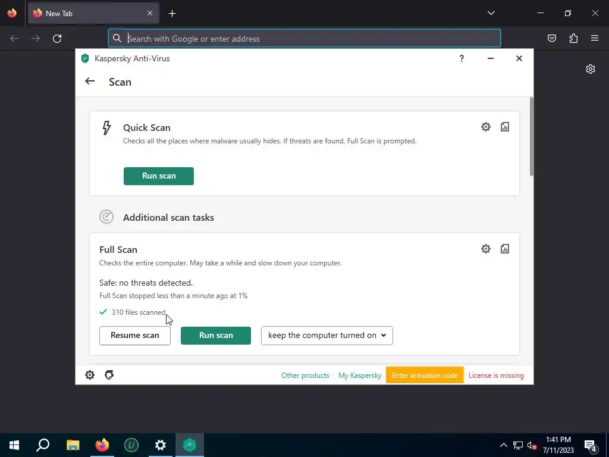609x457 pixels.
Task: Show hidden system tray icons
Action: click(x=503, y=445)
